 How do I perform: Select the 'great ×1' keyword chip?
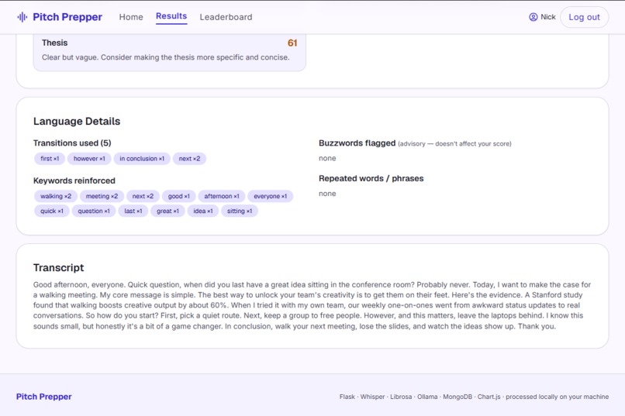pyautogui.click(x=167, y=211)
